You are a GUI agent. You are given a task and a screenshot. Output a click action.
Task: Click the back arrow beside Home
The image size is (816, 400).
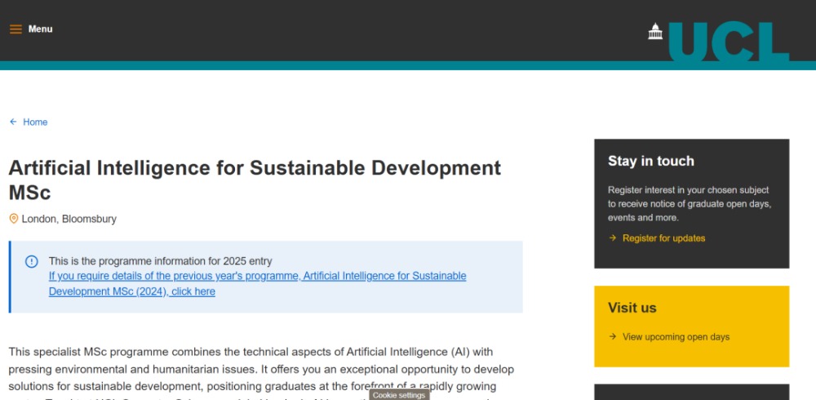(x=13, y=122)
